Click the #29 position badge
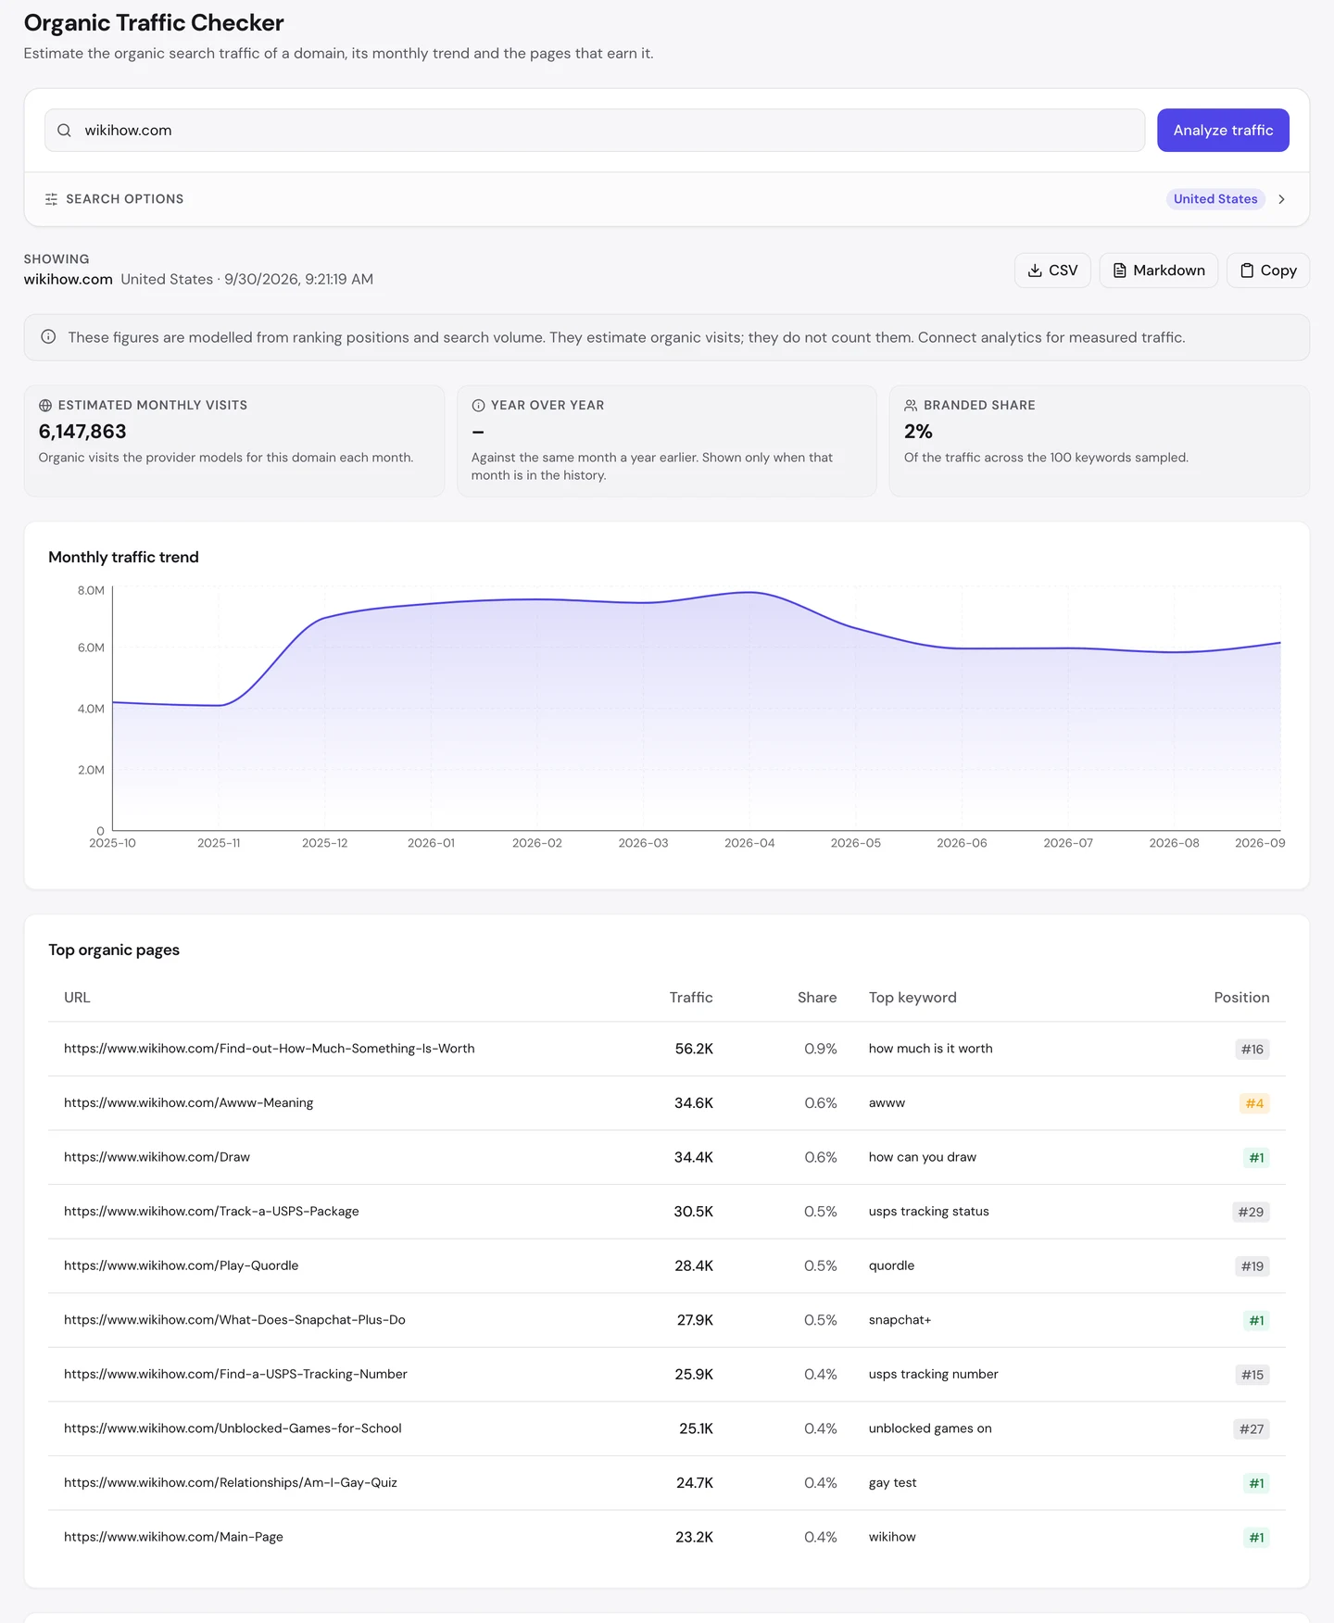 point(1251,1212)
